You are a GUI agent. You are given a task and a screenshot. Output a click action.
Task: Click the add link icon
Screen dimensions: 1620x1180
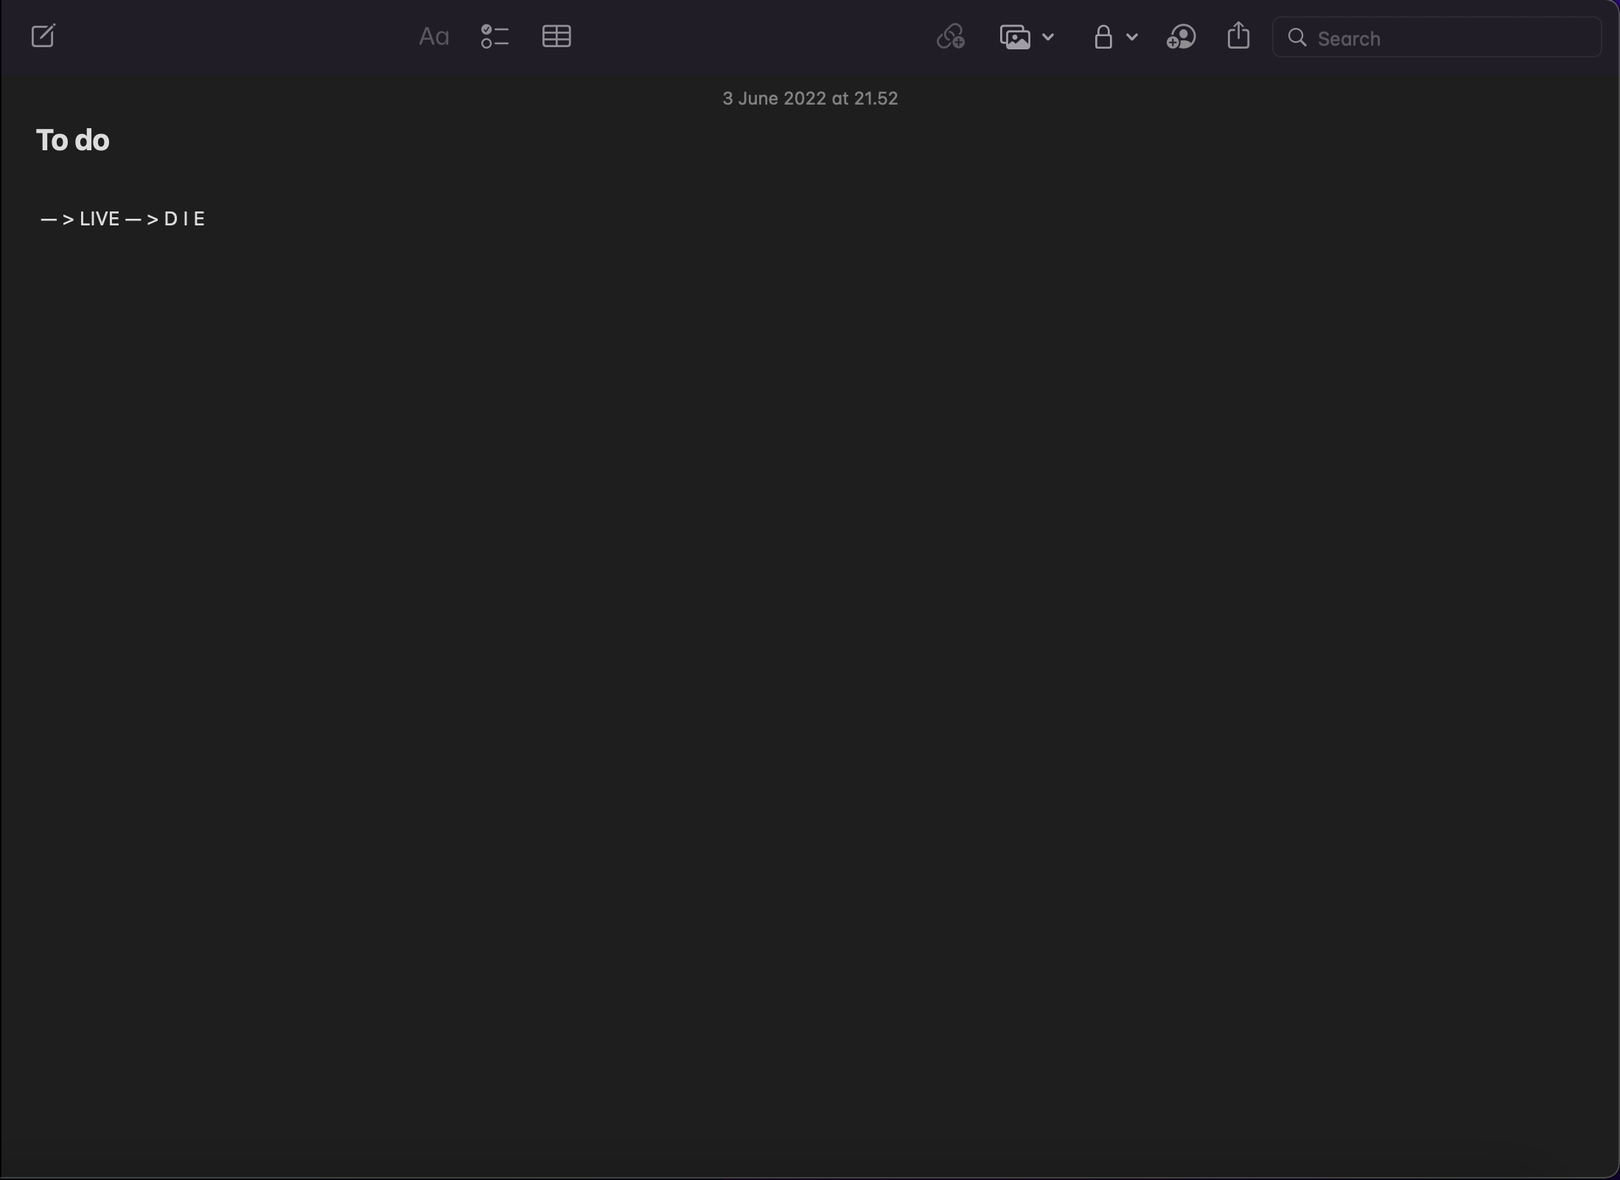pos(951,37)
